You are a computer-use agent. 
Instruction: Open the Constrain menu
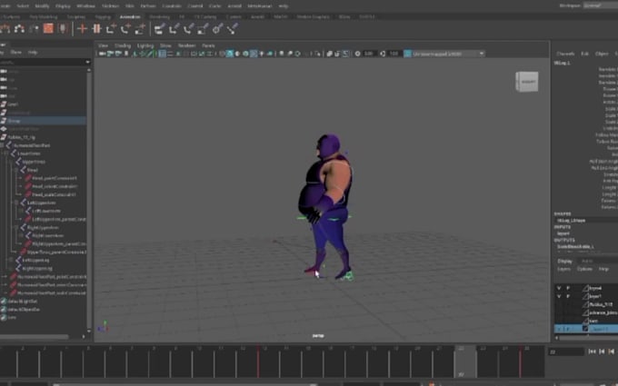[x=172, y=6]
